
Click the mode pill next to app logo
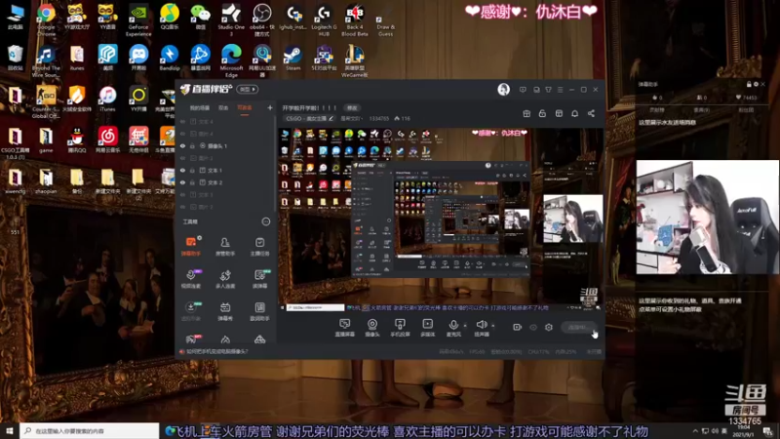click(248, 89)
